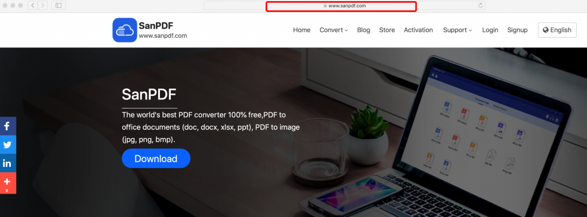Open the Activation page
The width and height of the screenshot is (587, 217).
418,30
